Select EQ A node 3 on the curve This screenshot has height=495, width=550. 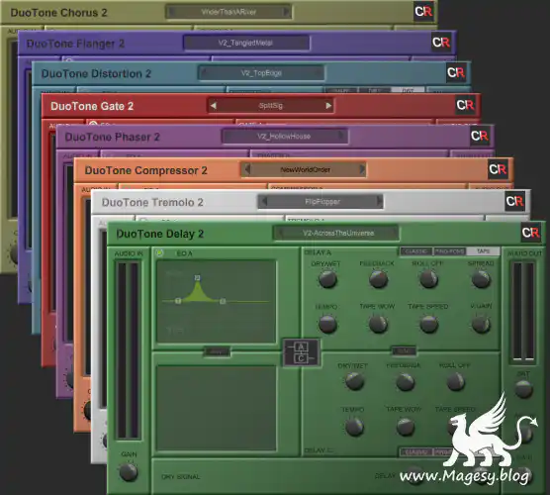pyautogui.click(x=223, y=301)
